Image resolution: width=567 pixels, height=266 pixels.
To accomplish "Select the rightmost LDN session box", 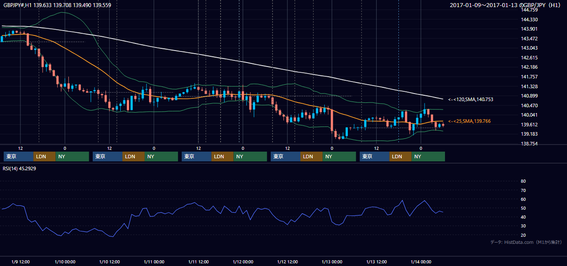I will tap(401, 156).
